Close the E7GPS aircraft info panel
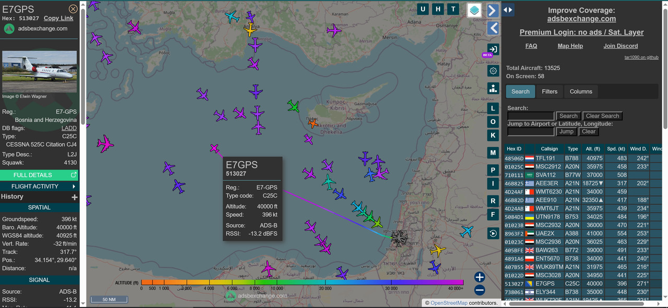This screenshot has height=308, width=668. pos(73,9)
